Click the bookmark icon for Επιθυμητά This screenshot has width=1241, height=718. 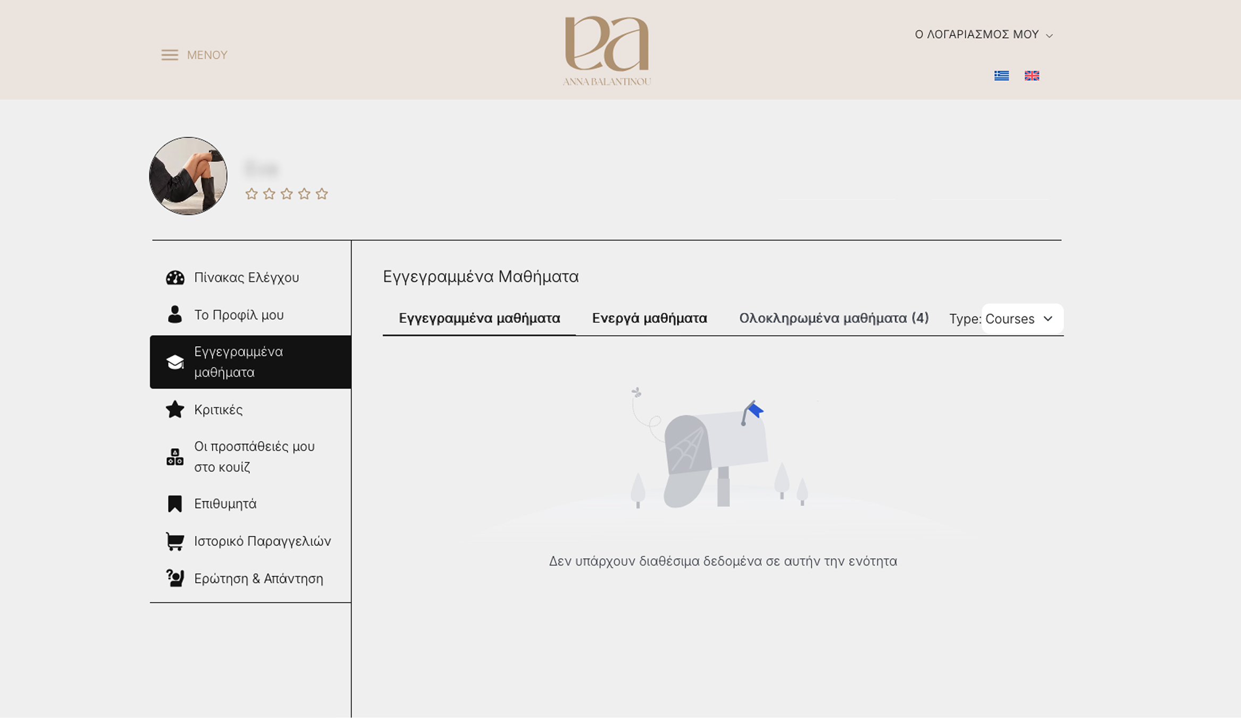[175, 503]
